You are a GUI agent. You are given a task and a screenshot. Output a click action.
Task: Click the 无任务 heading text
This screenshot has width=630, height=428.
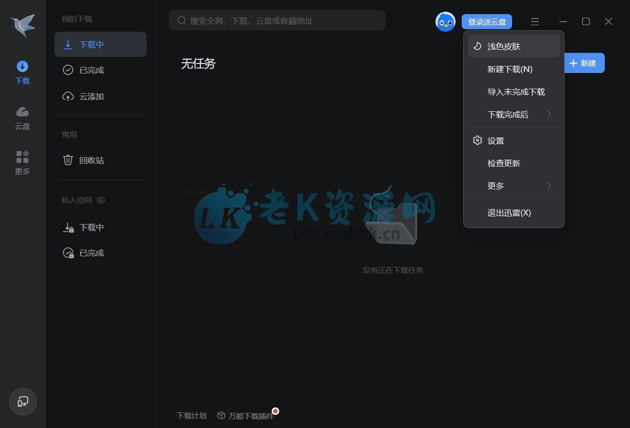(x=199, y=63)
